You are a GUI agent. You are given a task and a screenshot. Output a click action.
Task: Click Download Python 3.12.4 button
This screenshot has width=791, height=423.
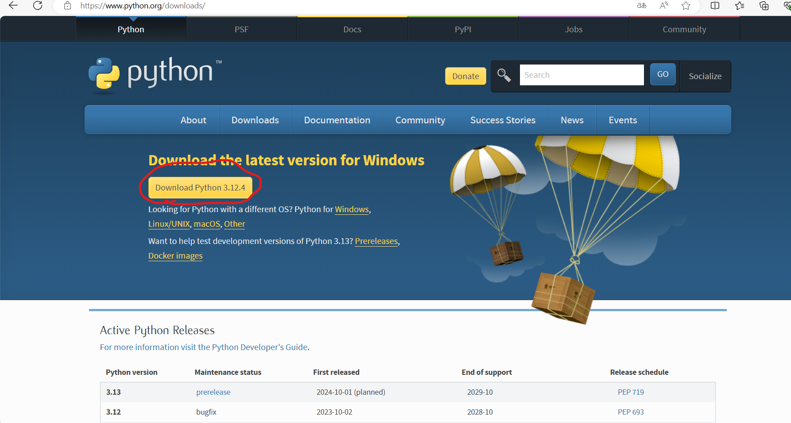[200, 188]
